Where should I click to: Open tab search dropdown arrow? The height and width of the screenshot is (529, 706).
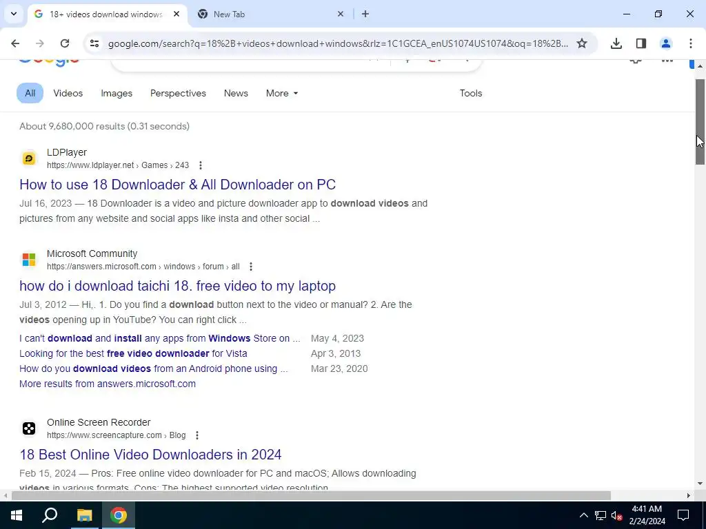[14, 14]
